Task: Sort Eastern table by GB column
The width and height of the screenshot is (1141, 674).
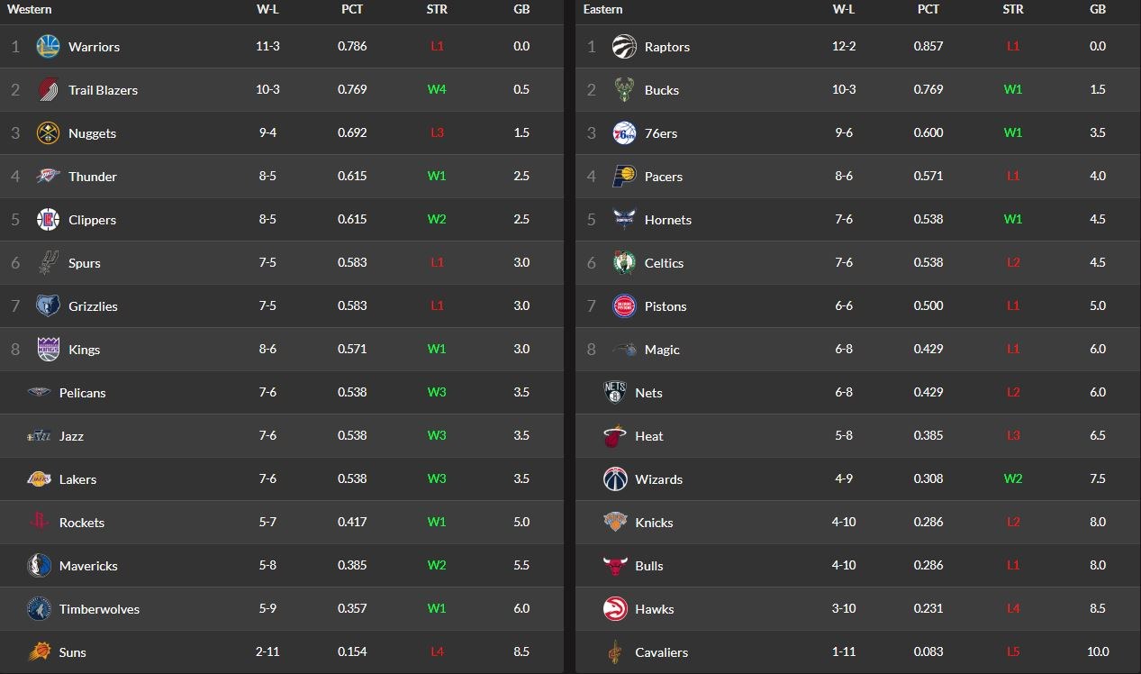Action: pyautogui.click(x=1098, y=9)
